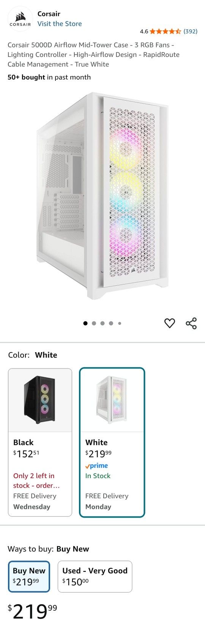Select the first image carousel dot

[x=85, y=323]
